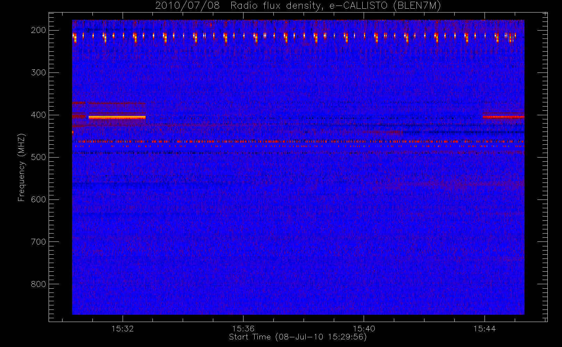Click the 15:32 time tick label
Viewport: 562px width, 347px height.
123,329
